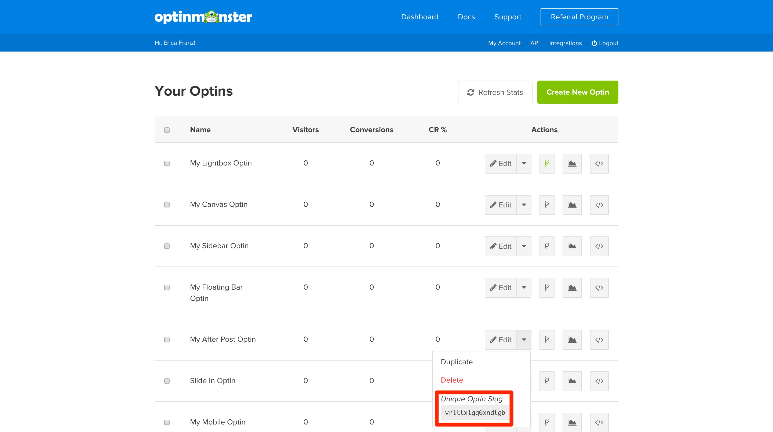
Task: Click the unique optin slug code field
Action: (475, 412)
